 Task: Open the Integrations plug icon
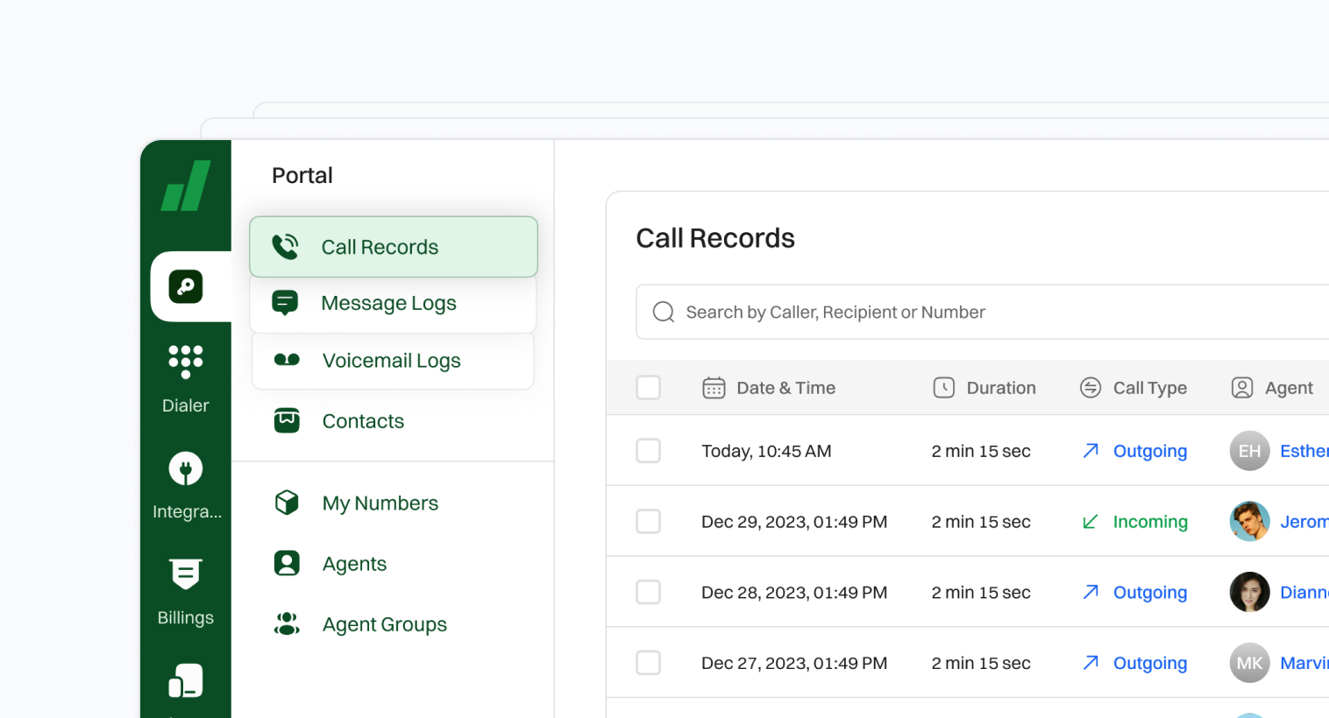coord(186,468)
